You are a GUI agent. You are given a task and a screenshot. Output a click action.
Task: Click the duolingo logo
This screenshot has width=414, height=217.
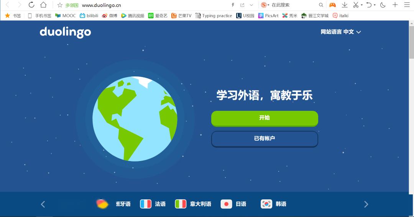coord(65,32)
